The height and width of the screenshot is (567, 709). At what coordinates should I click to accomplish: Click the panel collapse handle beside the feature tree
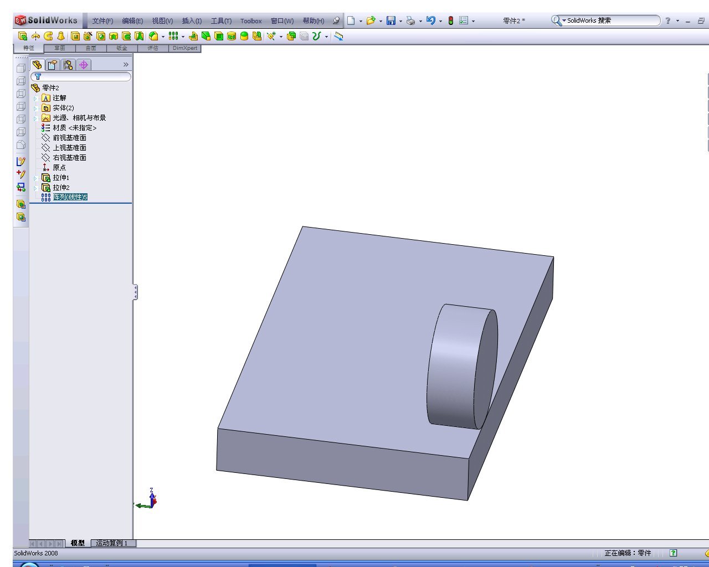[x=135, y=292]
